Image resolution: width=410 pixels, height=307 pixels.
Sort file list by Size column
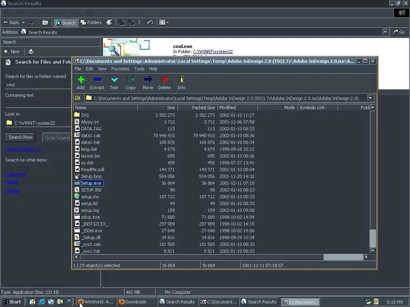pyautogui.click(x=157, y=108)
